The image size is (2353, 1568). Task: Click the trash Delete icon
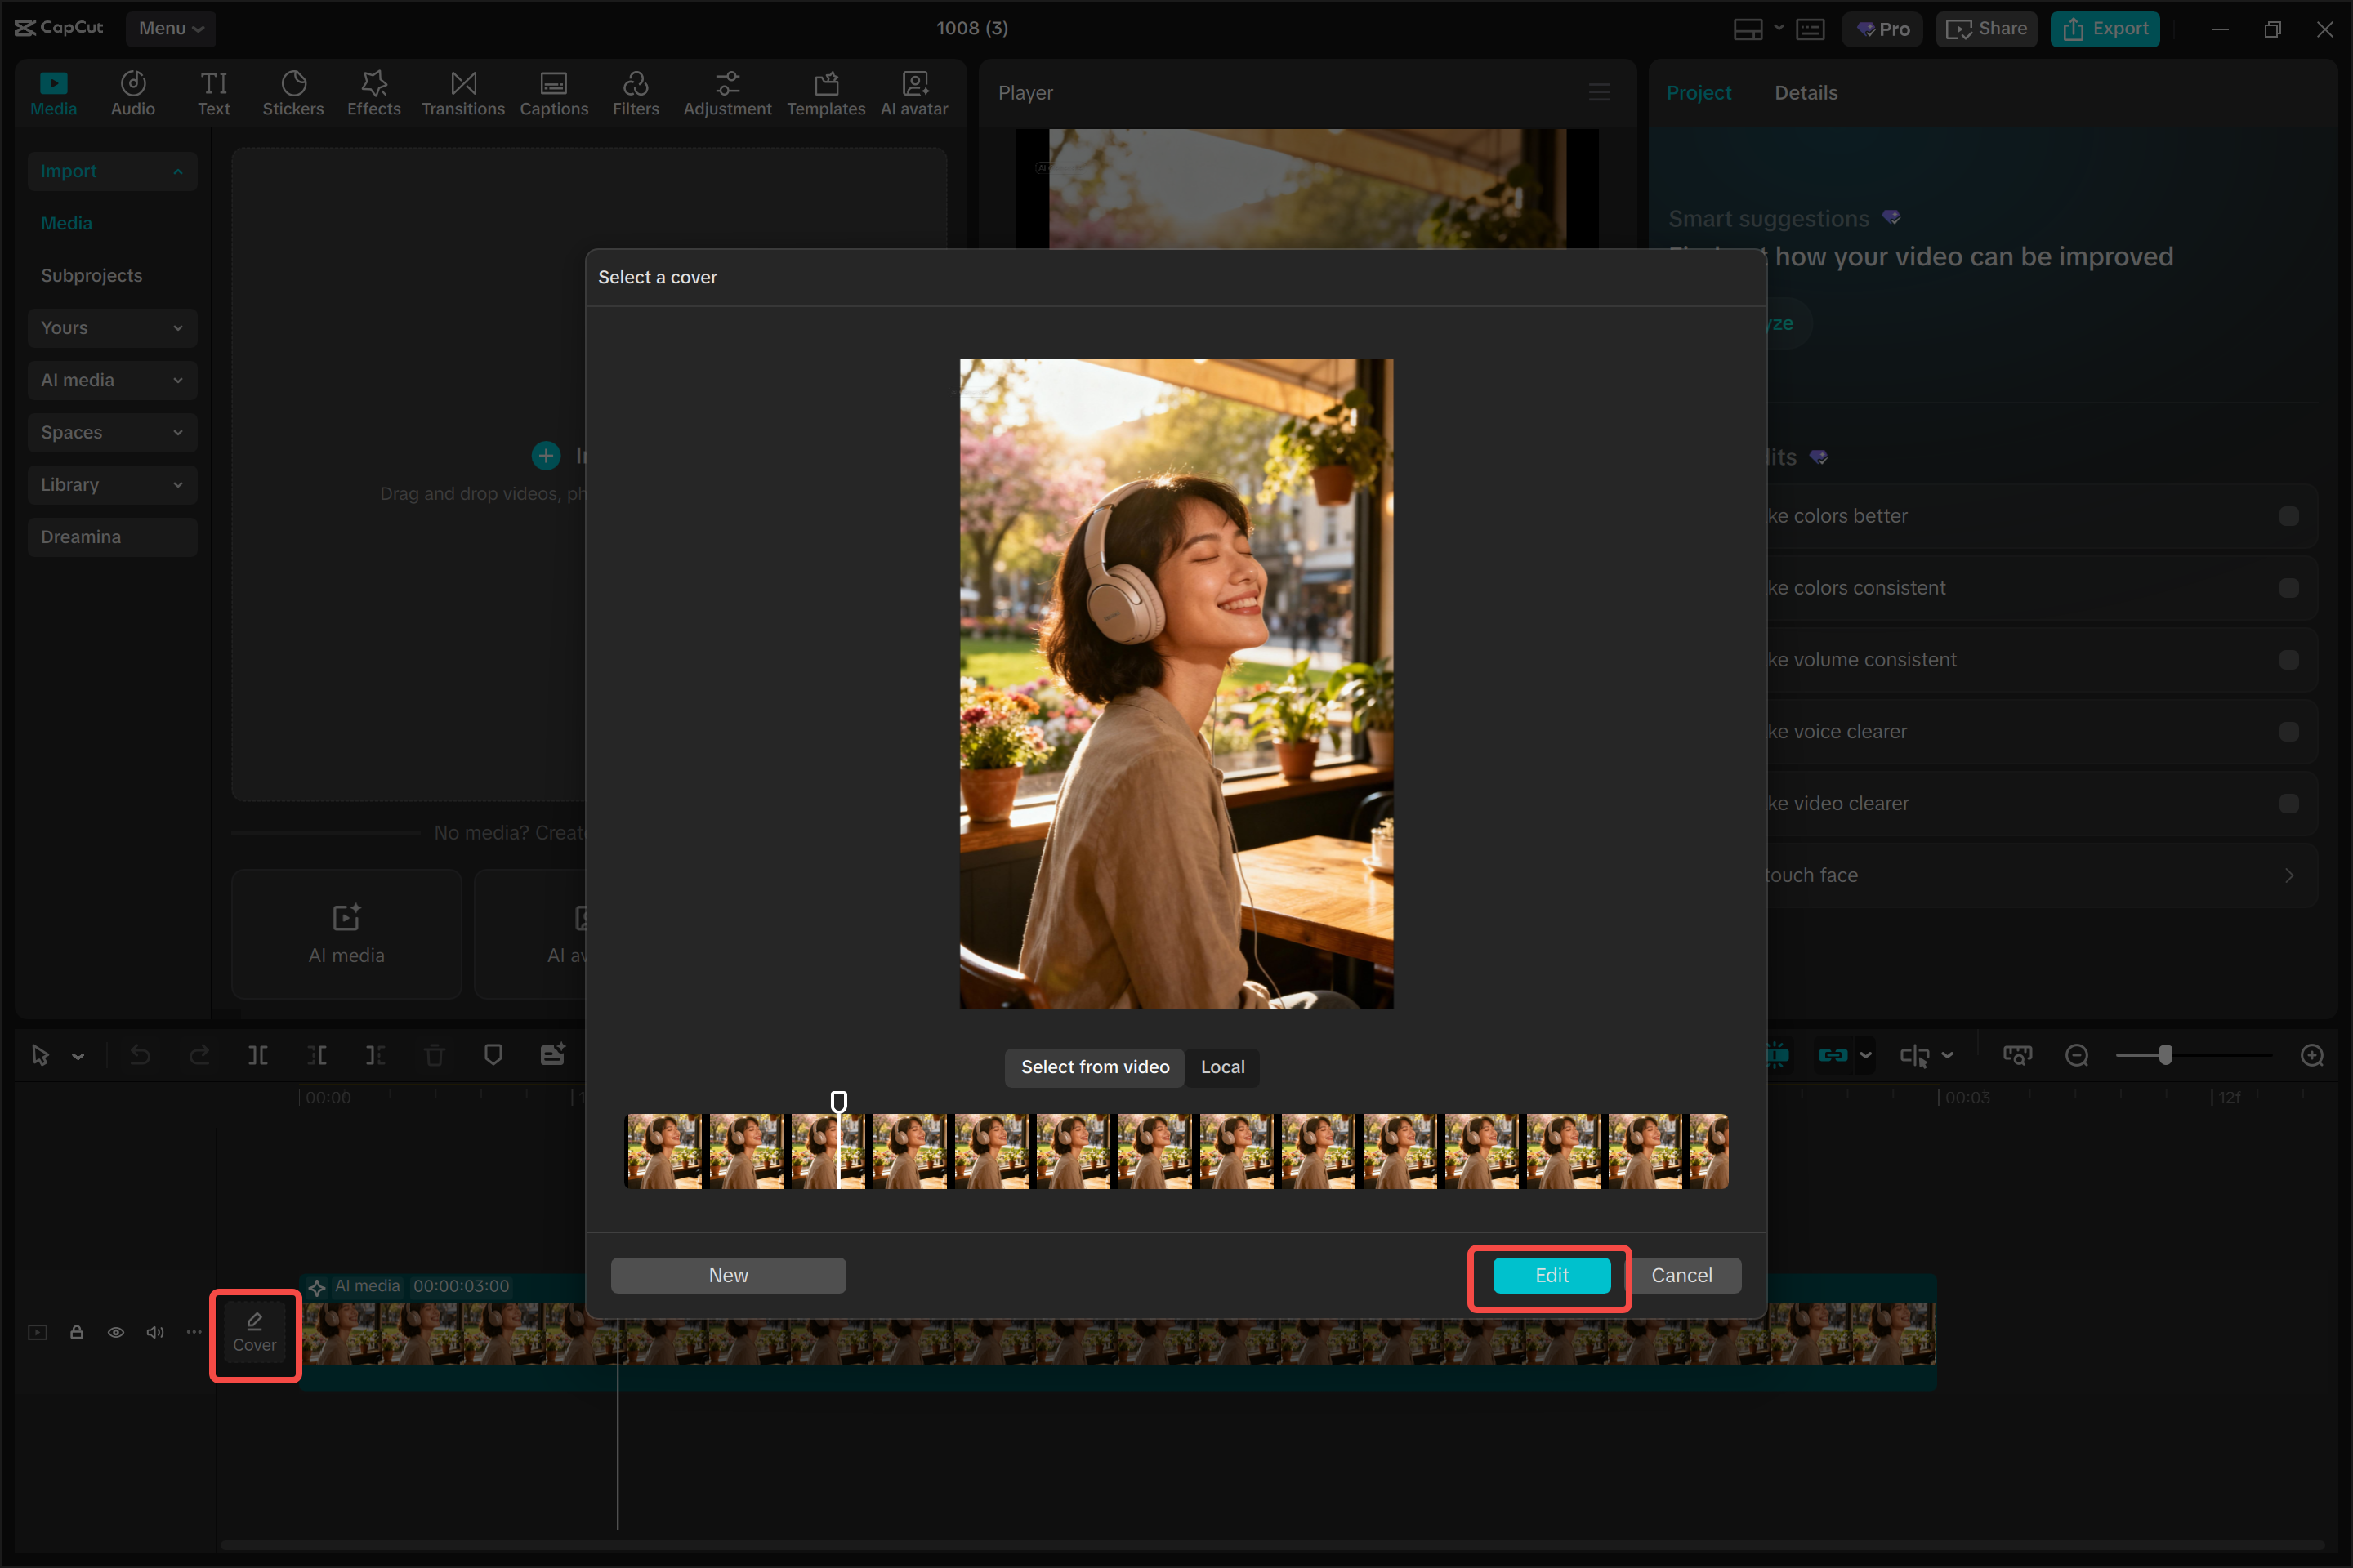[434, 1055]
